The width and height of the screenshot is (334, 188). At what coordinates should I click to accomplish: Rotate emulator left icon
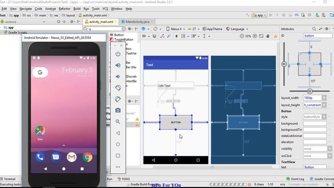(x=118, y=88)
